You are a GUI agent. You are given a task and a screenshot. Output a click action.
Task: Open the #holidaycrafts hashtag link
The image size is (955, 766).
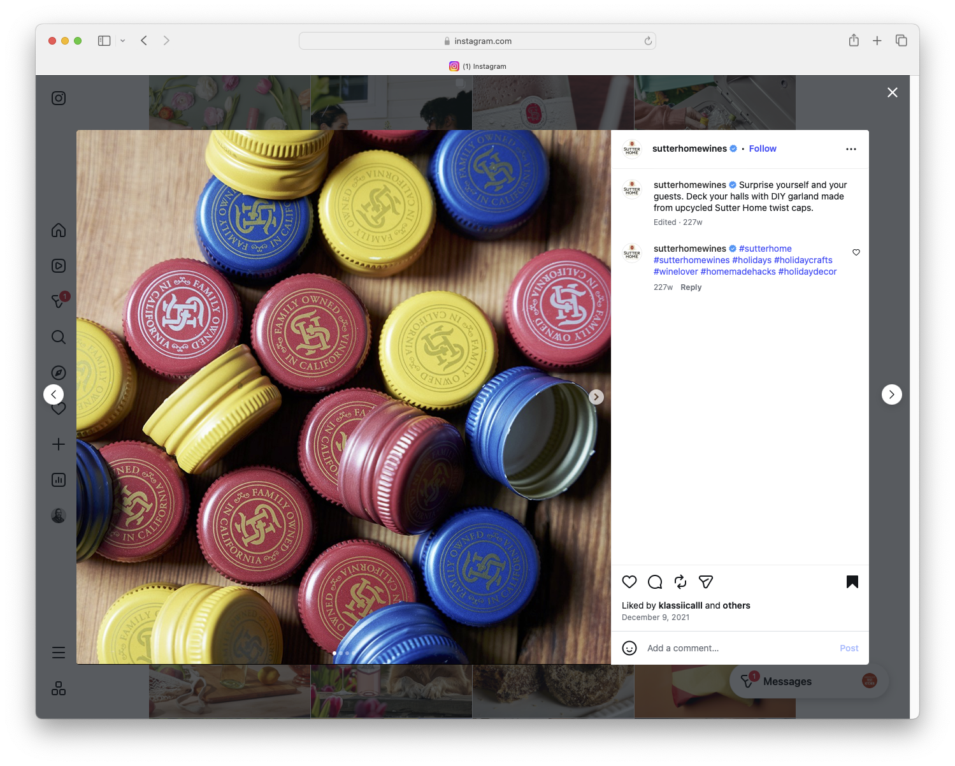click(804, 260)
